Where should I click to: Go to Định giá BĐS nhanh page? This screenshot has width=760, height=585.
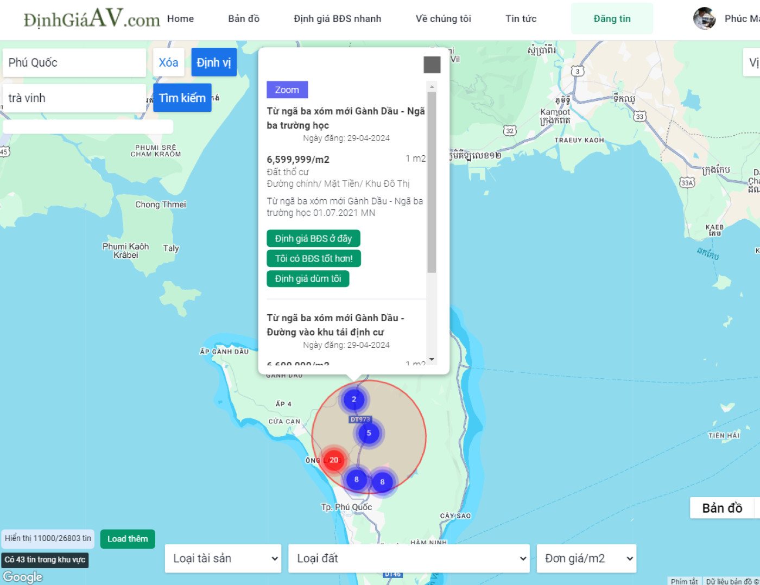pyautogui.click(x=338, y=18)
